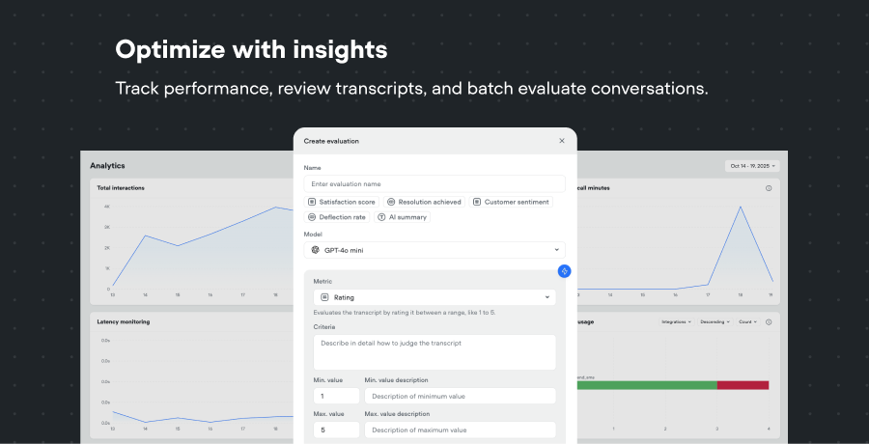Open the Integrations filter dropdown
The height and width of the screenshot is (444, 869).
coord(676,322)
